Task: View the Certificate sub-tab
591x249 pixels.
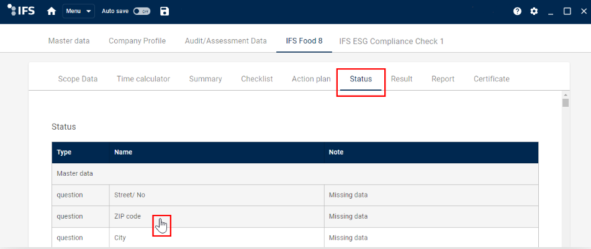Action: tap(492, 79)
